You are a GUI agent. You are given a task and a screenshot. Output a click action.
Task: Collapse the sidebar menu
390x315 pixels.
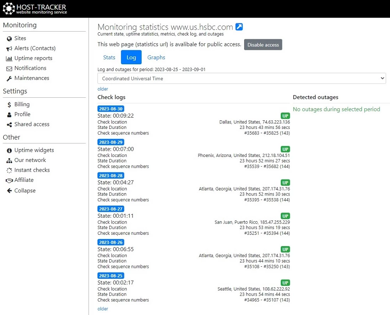(x=25, y=191)
